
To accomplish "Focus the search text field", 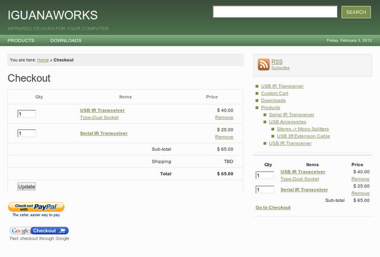I will pyautogui.click(x=275, y=12).
